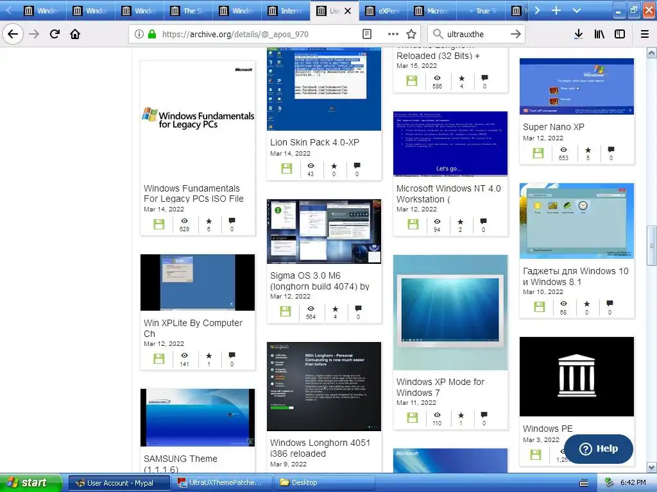Switch to the 'The S' tab

click(188, 10)
